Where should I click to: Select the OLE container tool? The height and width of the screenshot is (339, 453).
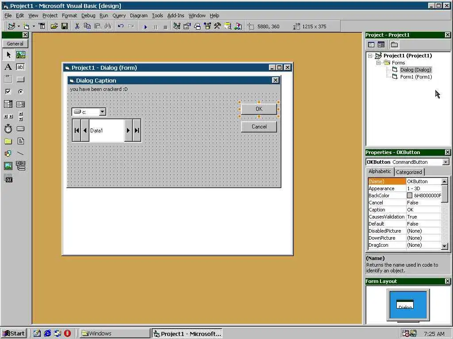pos(8,178)
